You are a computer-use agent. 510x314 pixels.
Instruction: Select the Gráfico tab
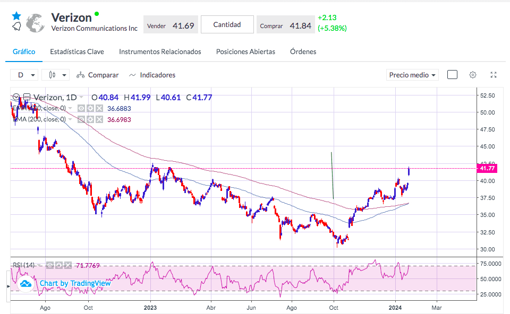[x=24, y=51]
